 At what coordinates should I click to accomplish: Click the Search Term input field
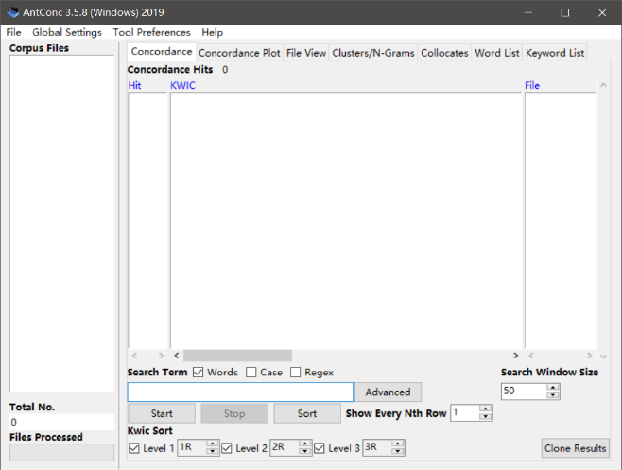point(240,392)
